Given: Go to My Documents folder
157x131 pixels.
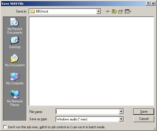Looking at the screenshot, I should coord(15,60).
